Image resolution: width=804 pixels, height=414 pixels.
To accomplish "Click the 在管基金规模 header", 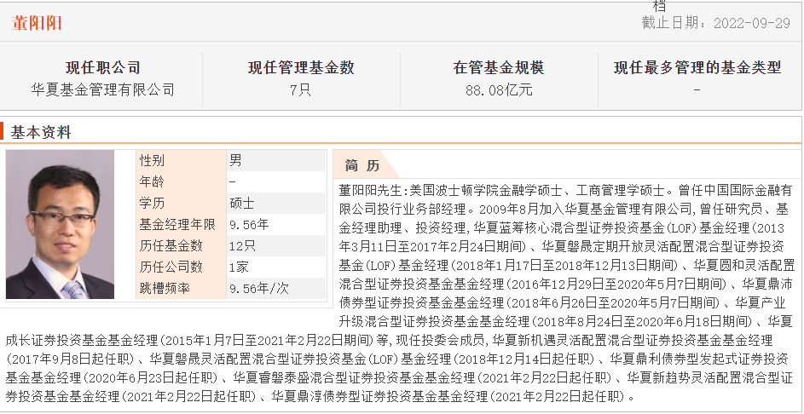I will click(x=499, y=67).
